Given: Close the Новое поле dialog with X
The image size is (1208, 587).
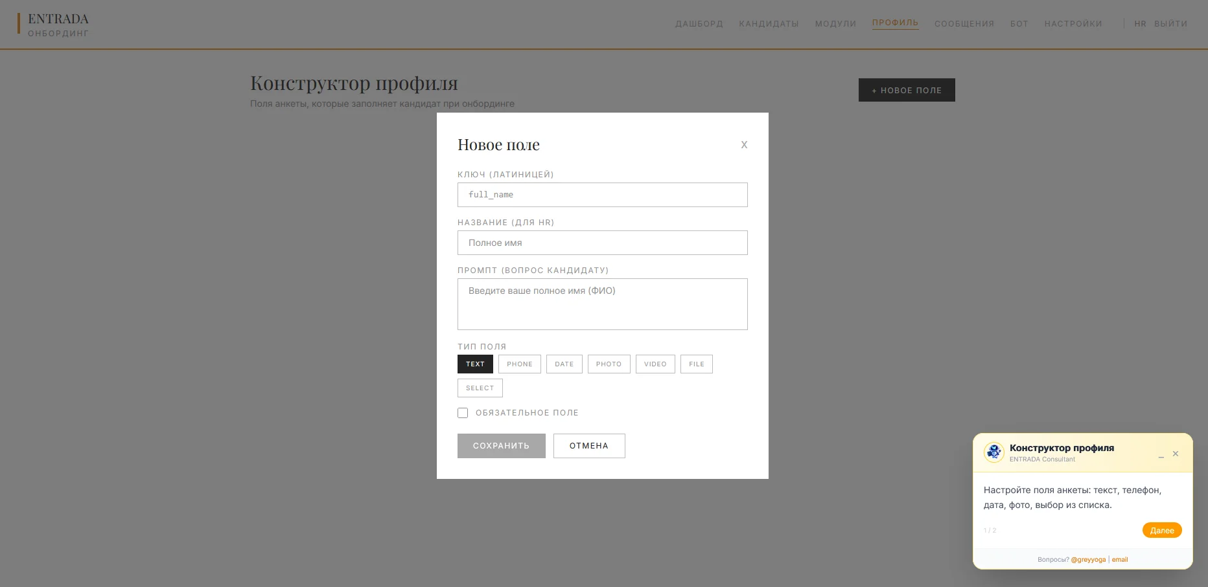Looking at the screenshot, I should [744, 145].
